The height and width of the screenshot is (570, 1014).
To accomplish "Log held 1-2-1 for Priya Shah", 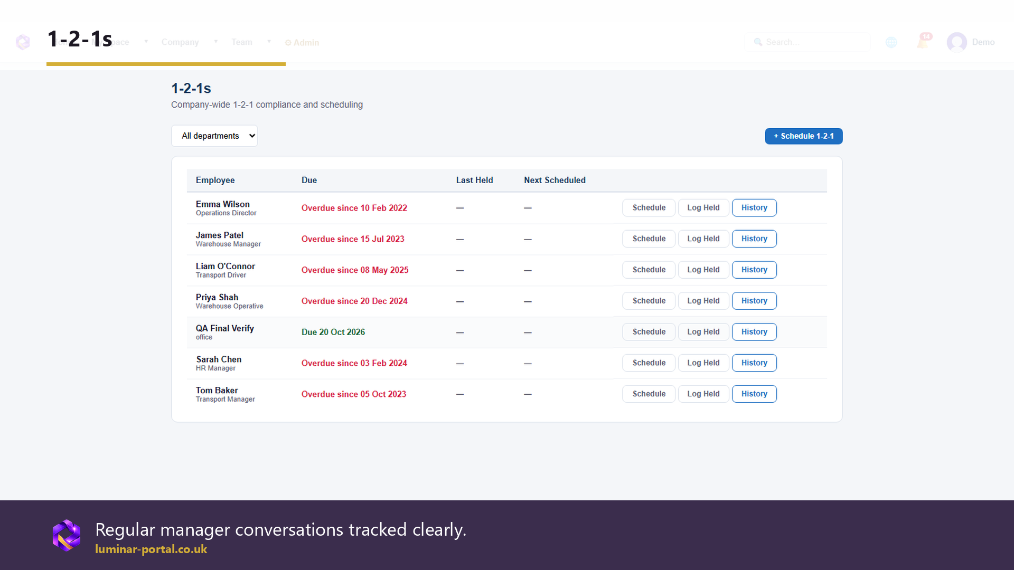I will pos(703,301).
